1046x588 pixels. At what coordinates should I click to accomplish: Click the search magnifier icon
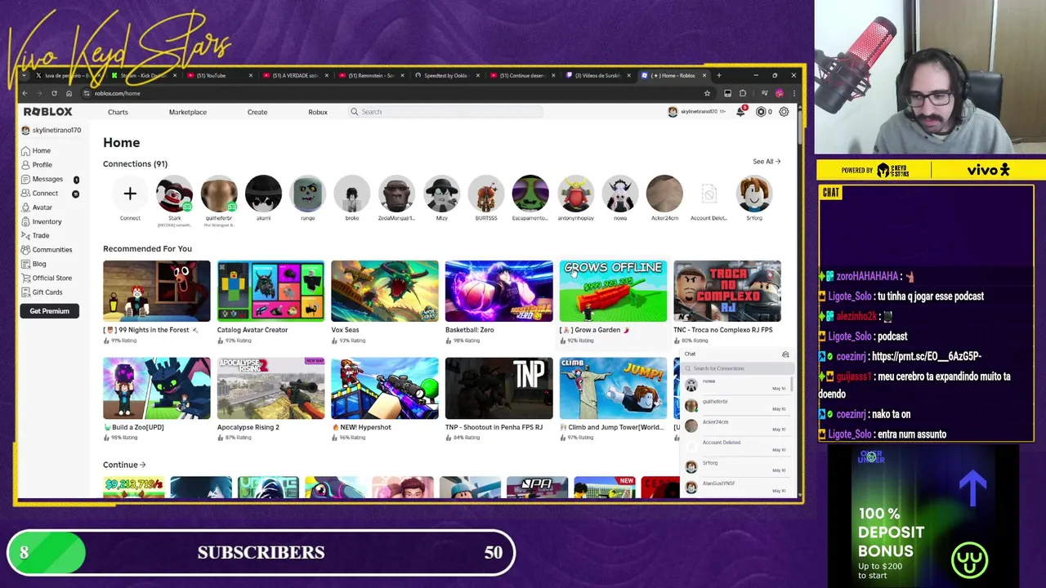354,112
